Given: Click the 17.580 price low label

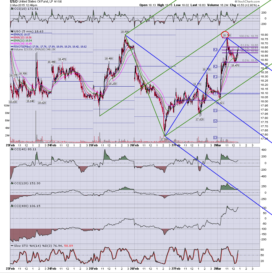Looking at the screenshot, I should point(164,139).
